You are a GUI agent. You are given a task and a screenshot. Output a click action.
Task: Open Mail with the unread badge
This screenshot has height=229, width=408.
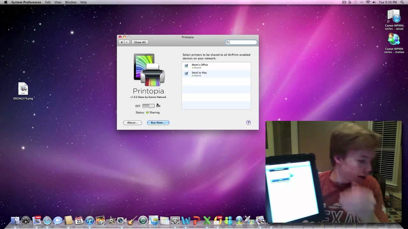click(x=37, y=220)
